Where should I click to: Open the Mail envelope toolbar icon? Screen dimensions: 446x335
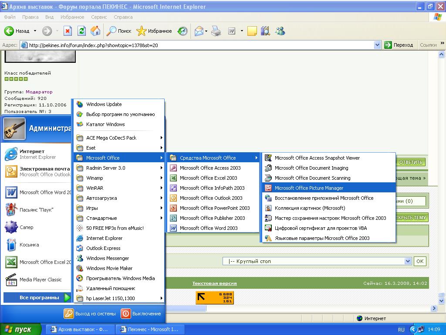tap(199, 31)
